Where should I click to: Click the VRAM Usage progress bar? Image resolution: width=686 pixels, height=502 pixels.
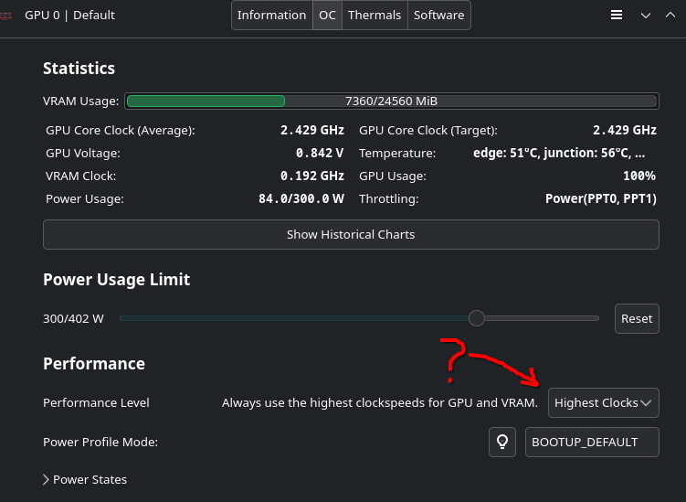click(x=391, y=101)
